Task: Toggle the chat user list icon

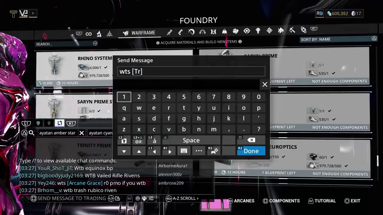Action: point(144,198)
